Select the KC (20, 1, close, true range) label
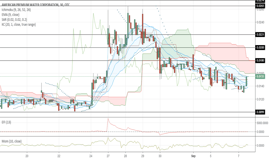 (19, 24)
